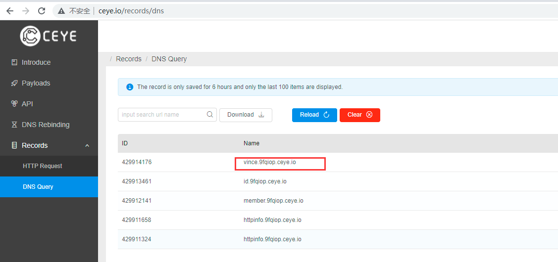Click the magnifier search icon
The height and width of the screenshot is (262, 558).
210,115
